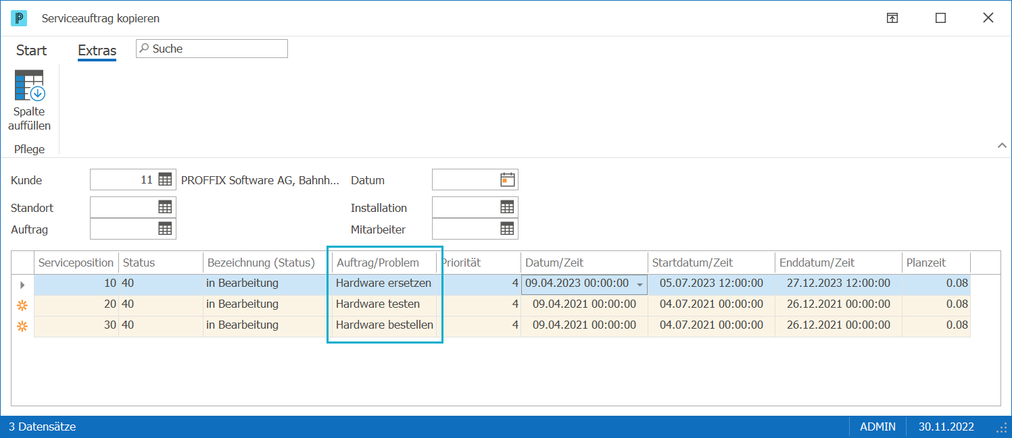1012x438 pixels.
Task: Open the Kunde lookup table icon
Action: (165, 180)
